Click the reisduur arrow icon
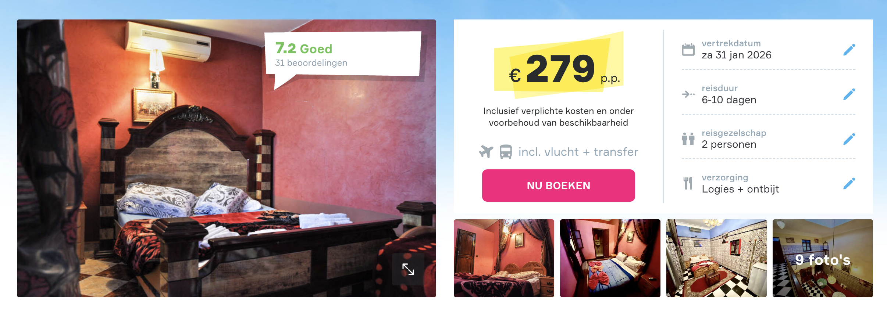Image resolution: width=887 pixels, height=313 pixels. (x=688, y=94)
